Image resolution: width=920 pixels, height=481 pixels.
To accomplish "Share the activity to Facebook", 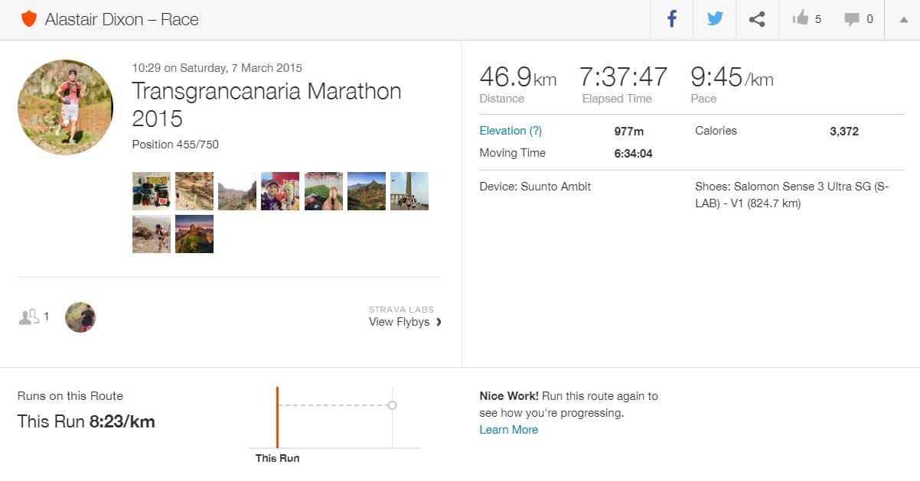I will click(x=671, y=19).
